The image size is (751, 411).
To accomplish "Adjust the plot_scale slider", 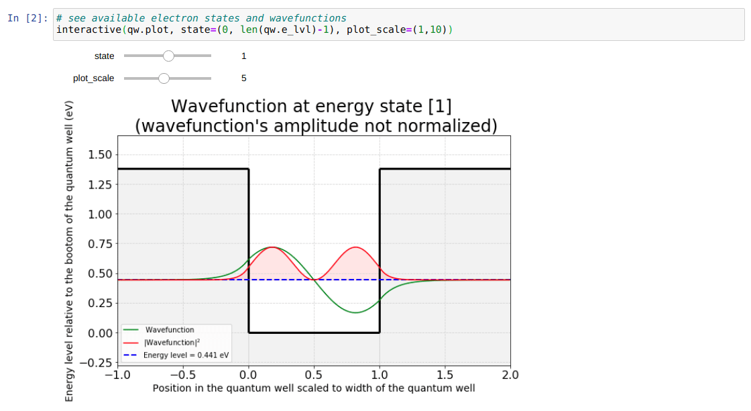I will (164, 78).
